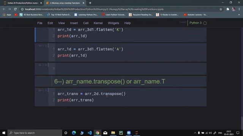Click the flatten('K') code line

pos(90,29)
